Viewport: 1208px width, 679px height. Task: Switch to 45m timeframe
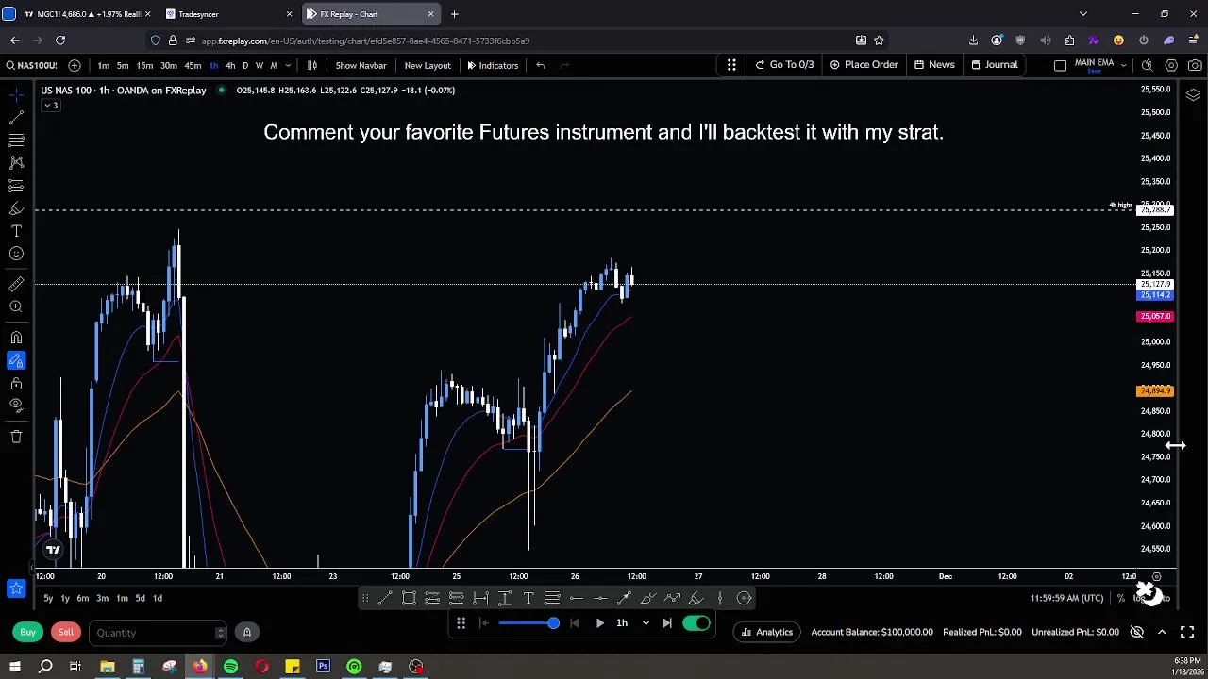pos(193,65)
